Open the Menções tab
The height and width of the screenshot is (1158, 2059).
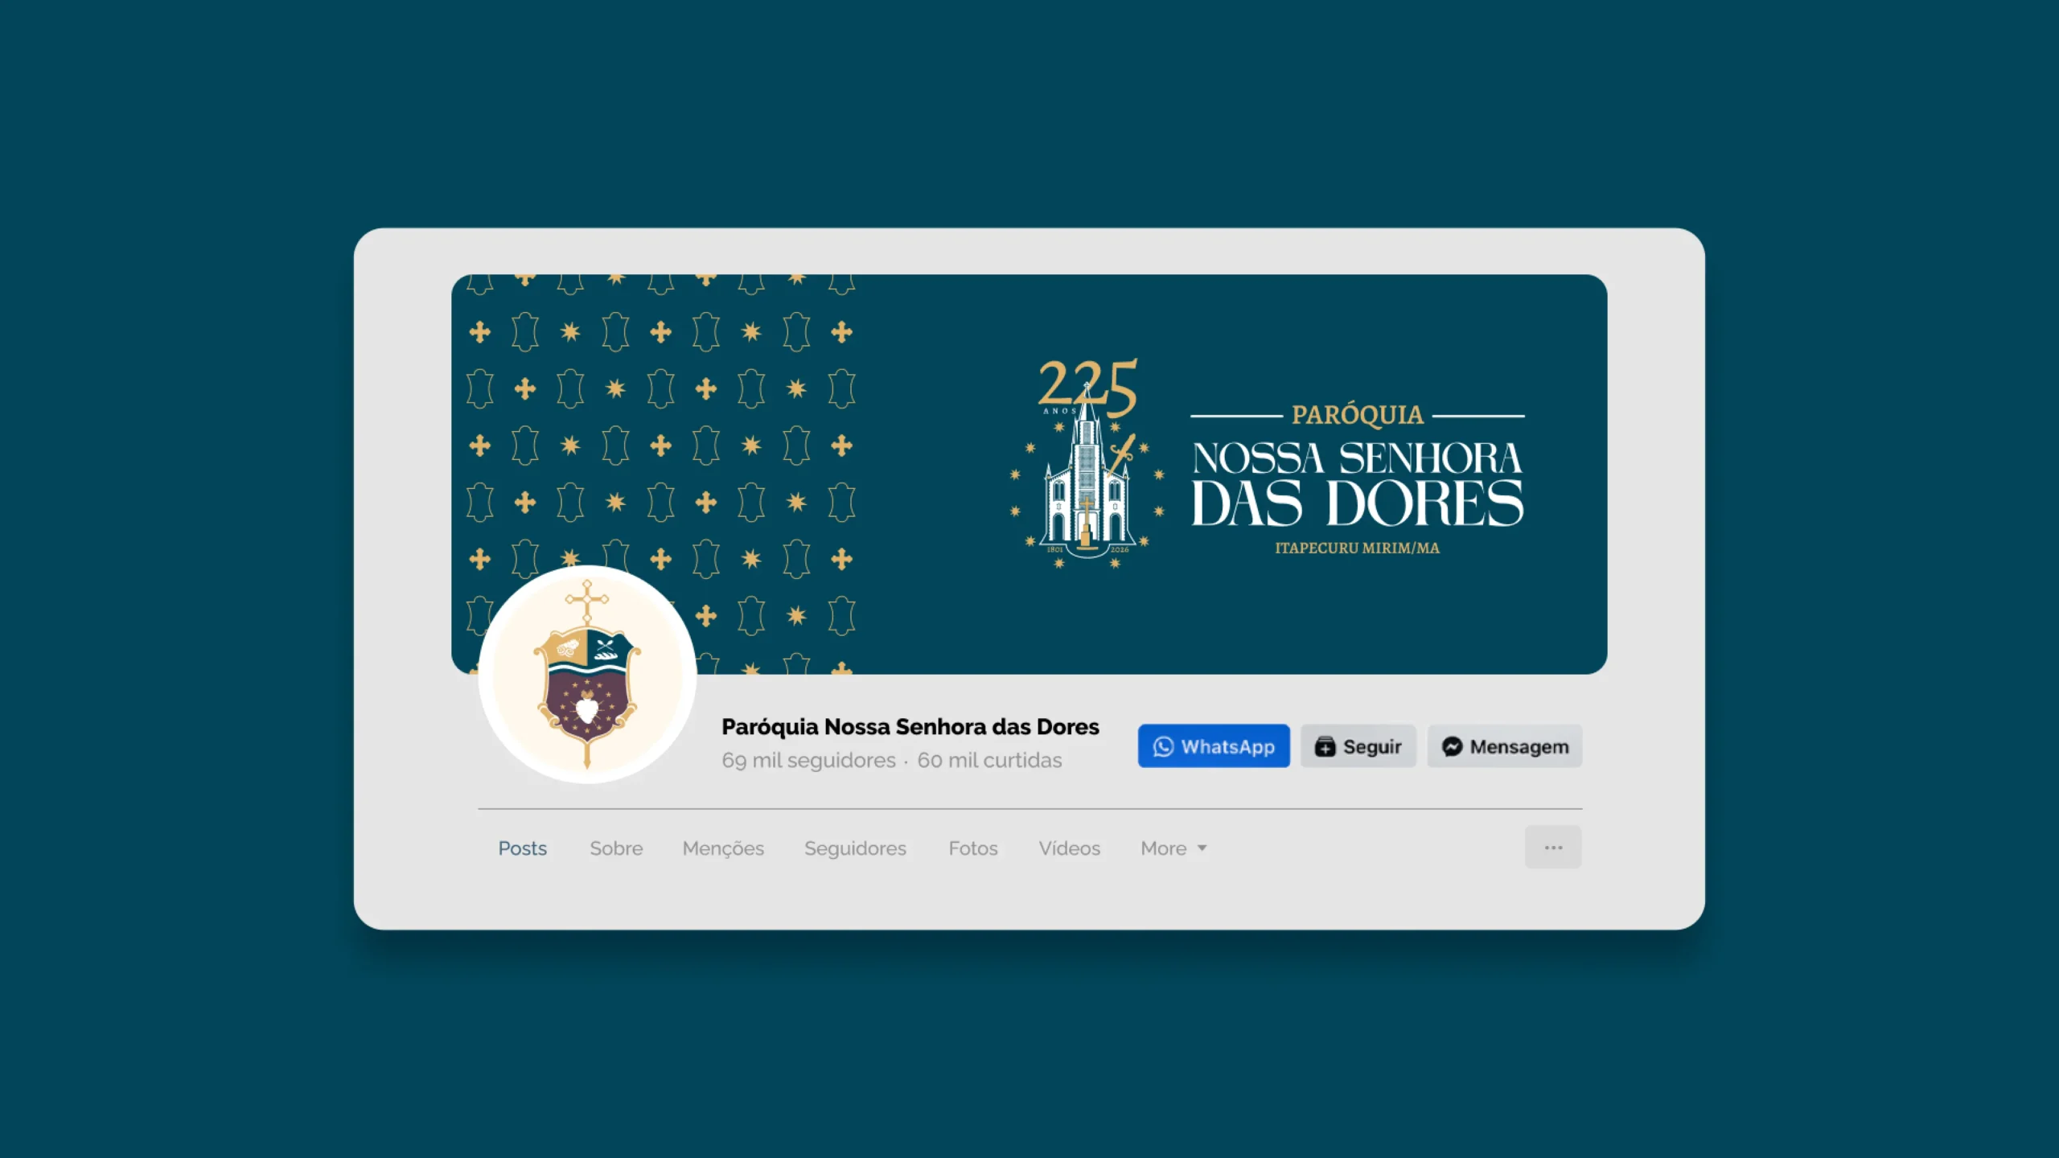pos(723,848)
